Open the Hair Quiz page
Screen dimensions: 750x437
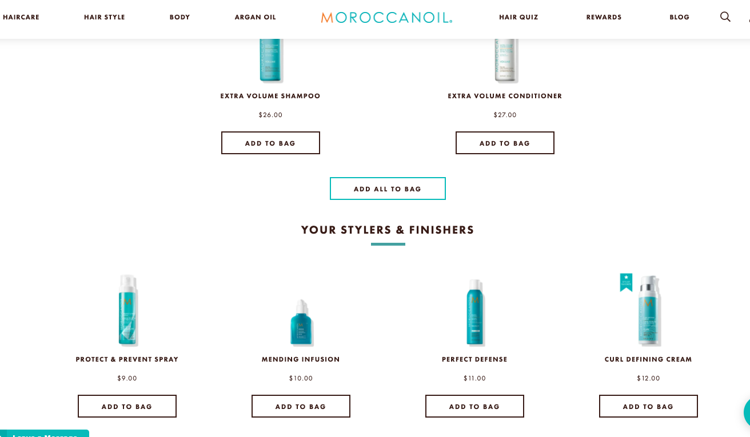click(x=518, y=17)
